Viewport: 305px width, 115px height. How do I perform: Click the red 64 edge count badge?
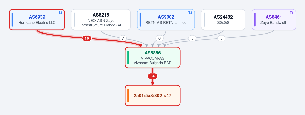pos(153,76)
